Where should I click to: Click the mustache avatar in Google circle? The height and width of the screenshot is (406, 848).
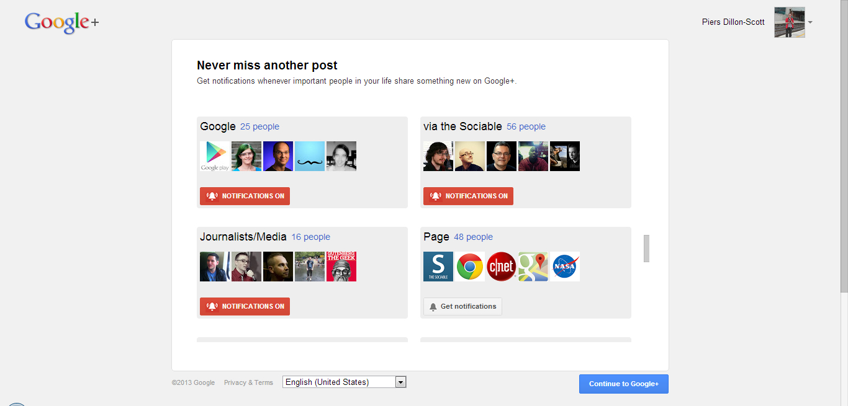(x=310, y=156)
